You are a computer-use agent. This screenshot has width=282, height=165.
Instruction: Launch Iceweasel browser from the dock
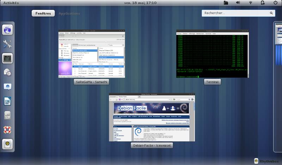[x=7, y=30]
